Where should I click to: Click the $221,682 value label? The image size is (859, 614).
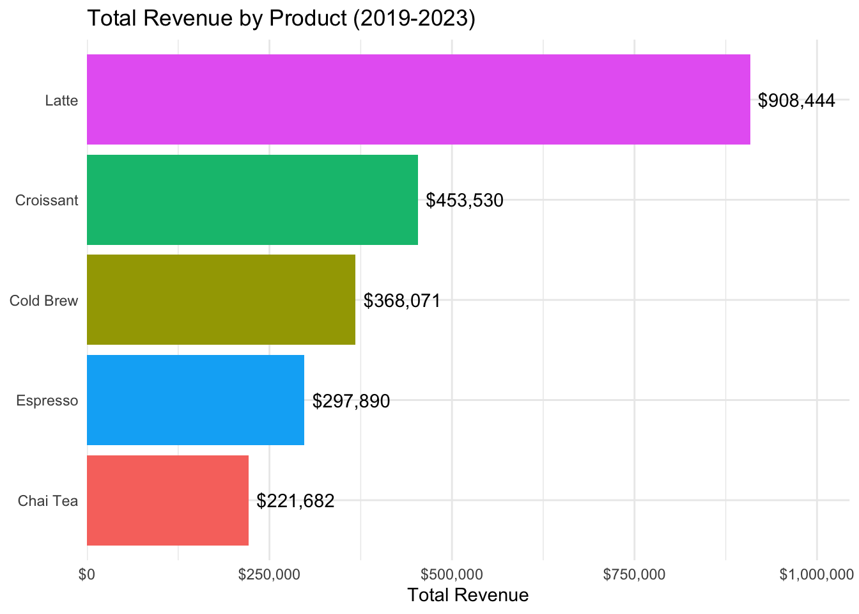[x=295, y=501]
